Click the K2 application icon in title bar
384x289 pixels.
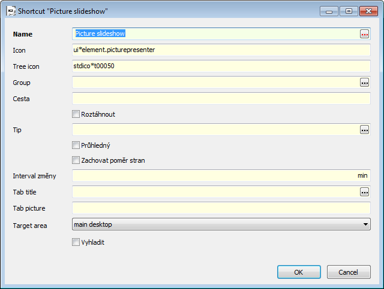[11, 11]
